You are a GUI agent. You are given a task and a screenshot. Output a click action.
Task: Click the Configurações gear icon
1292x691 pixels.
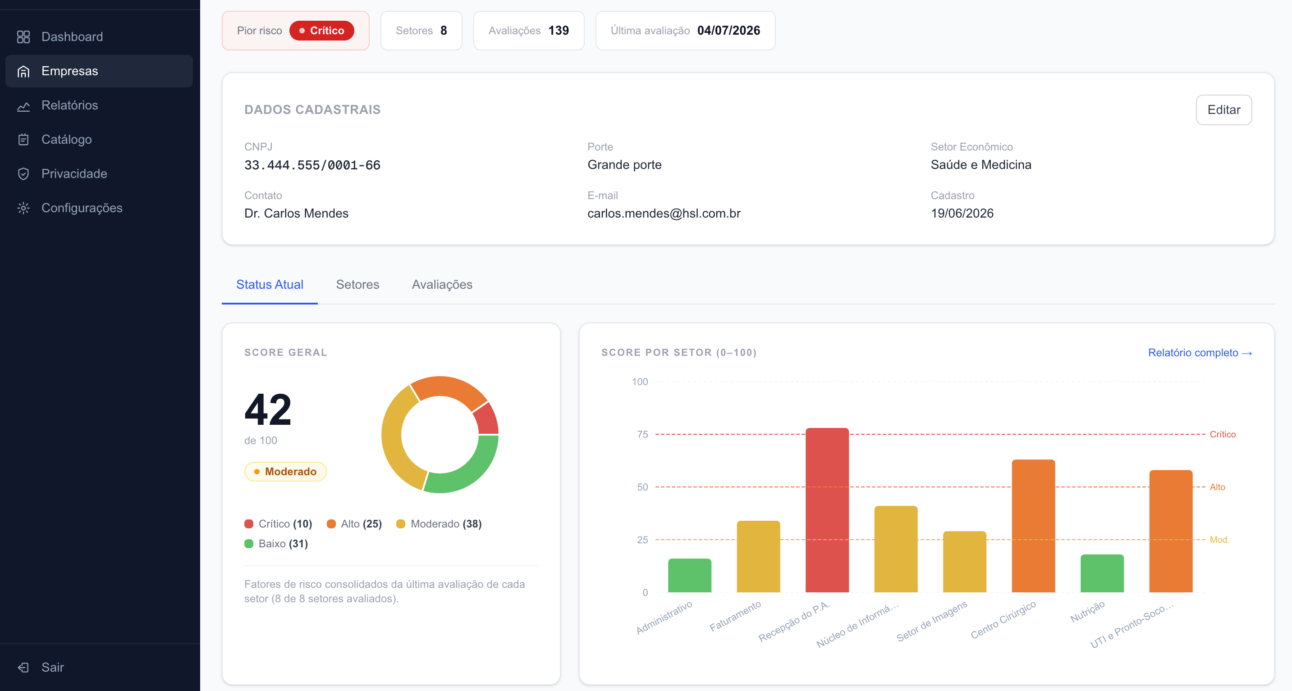[x=23, y=208]
